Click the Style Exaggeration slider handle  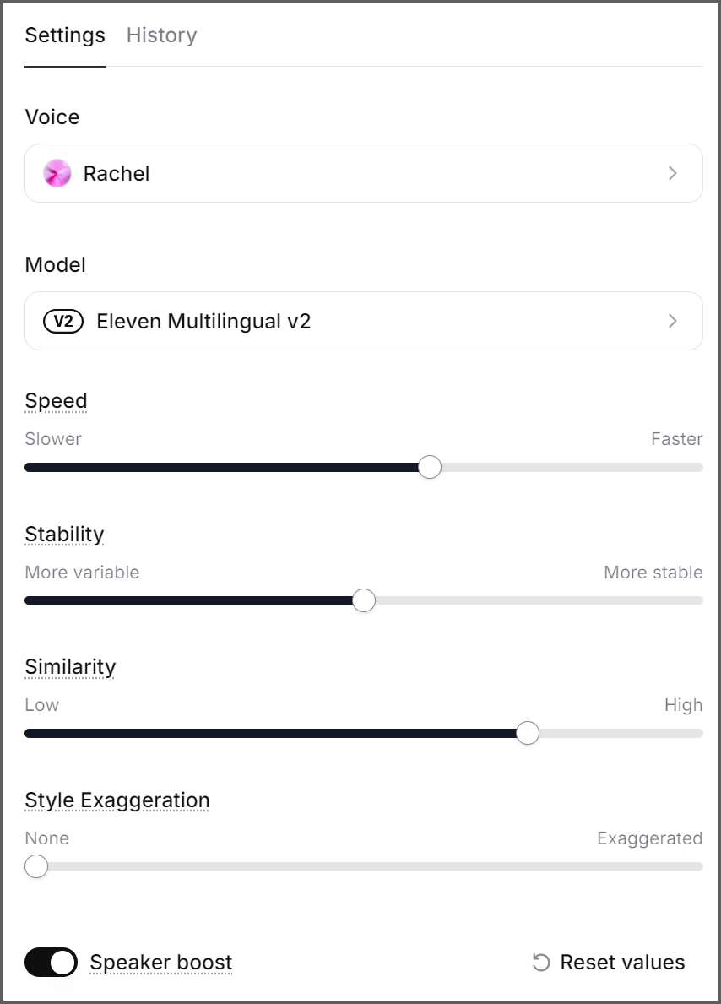36,866
